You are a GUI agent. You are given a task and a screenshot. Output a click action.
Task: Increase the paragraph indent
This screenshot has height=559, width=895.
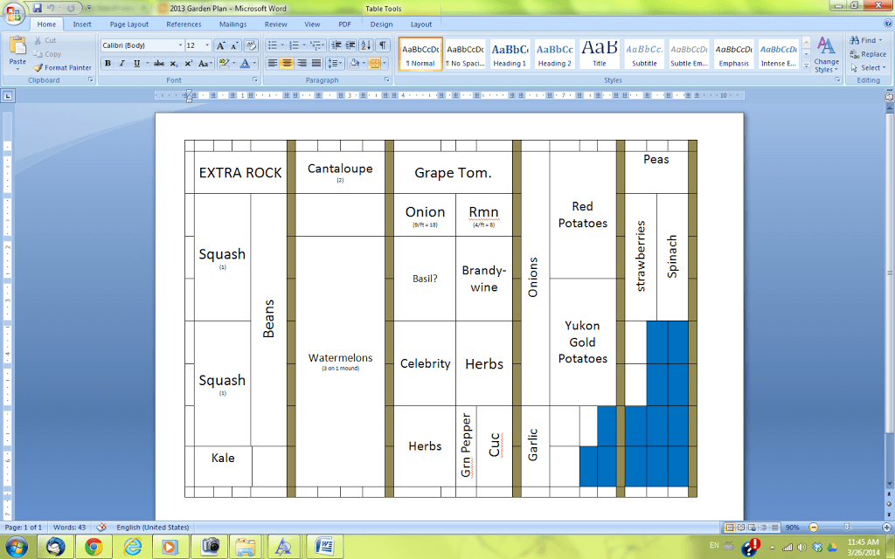tap(350, 45)
